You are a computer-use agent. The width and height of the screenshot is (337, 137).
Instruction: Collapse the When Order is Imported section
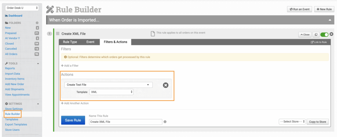pos(330,20)
